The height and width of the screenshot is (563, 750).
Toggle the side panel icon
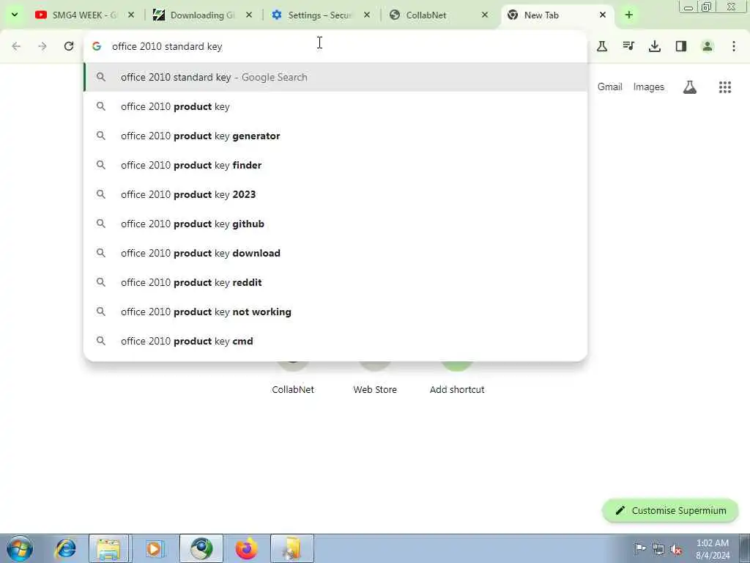coord(681,46)
